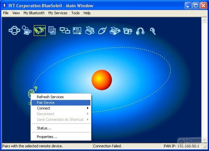Select the Headset service icon
Viewport: 209px width, 151px height.
[153, 31]
